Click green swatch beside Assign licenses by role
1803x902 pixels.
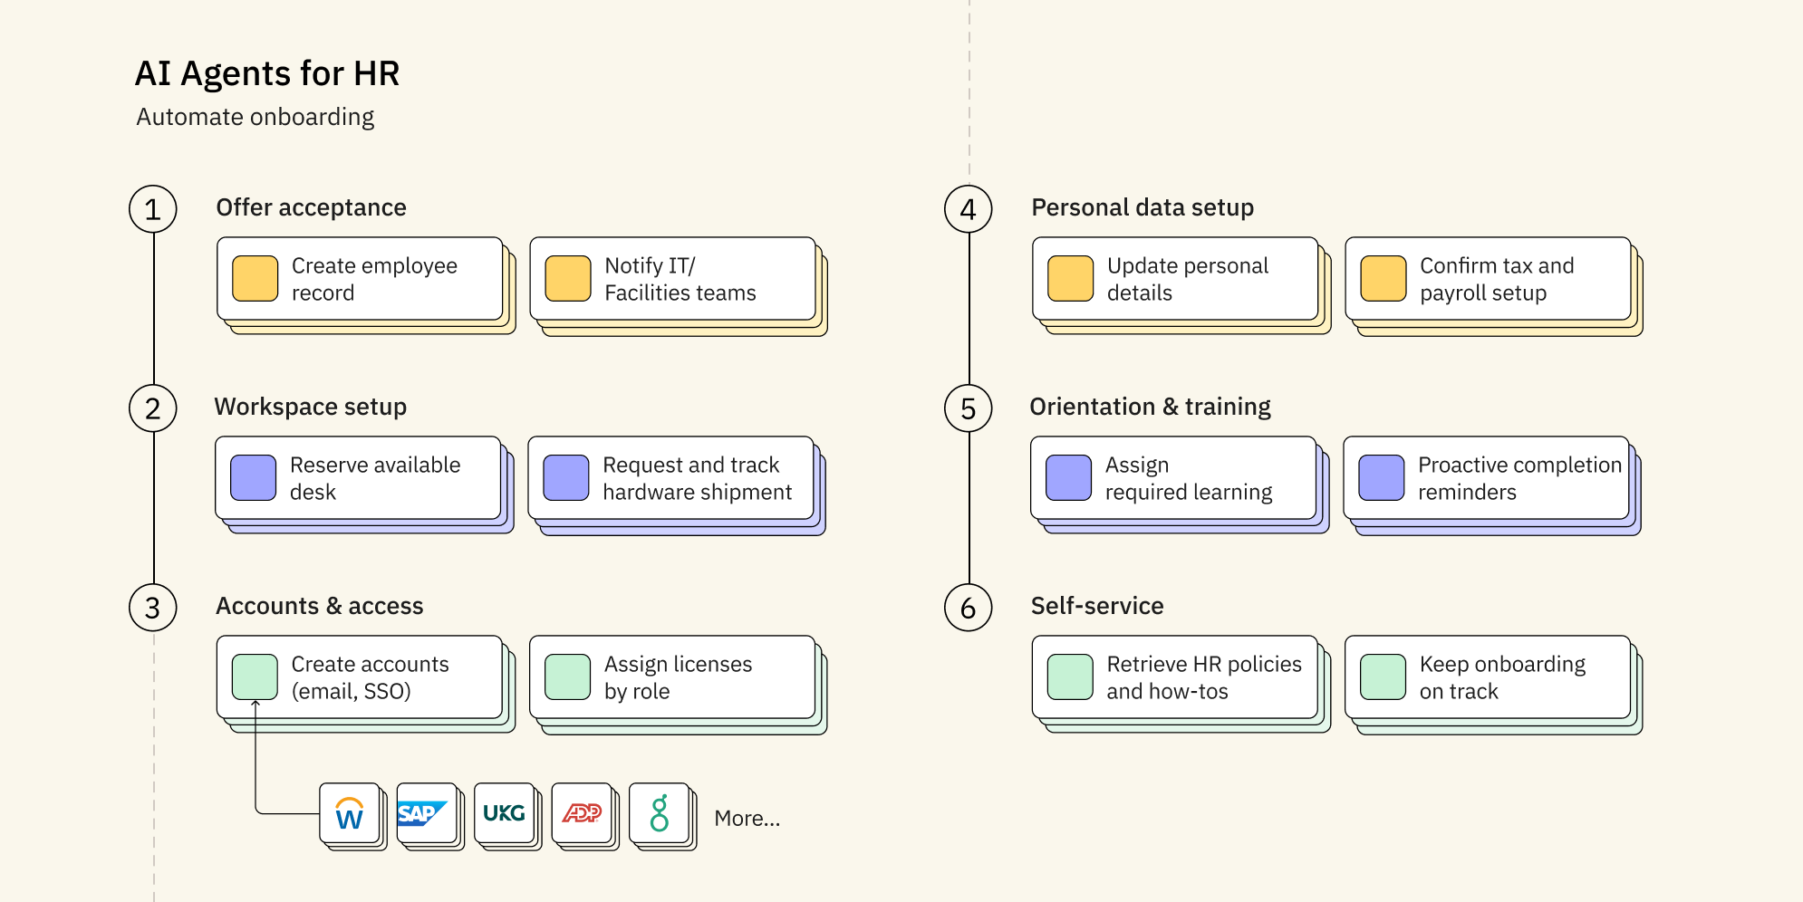coord(568,677)
